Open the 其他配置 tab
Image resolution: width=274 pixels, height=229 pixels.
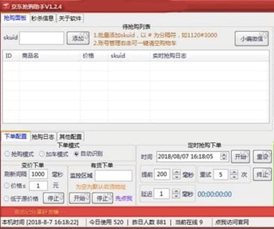71,137
